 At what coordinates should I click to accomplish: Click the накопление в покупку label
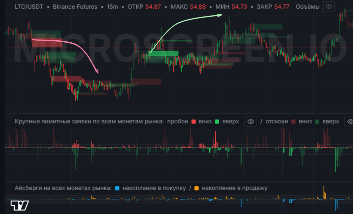coord(154,188)
